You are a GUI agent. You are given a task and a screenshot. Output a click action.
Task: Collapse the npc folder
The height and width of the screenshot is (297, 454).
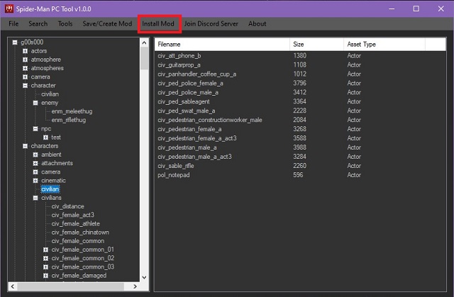[35, 129]
